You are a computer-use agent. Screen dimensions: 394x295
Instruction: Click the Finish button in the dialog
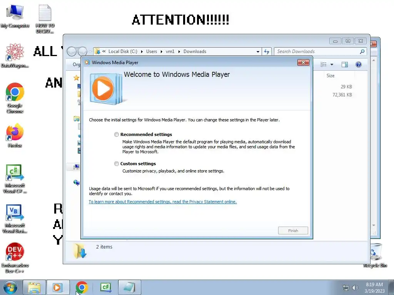(293, 230)
